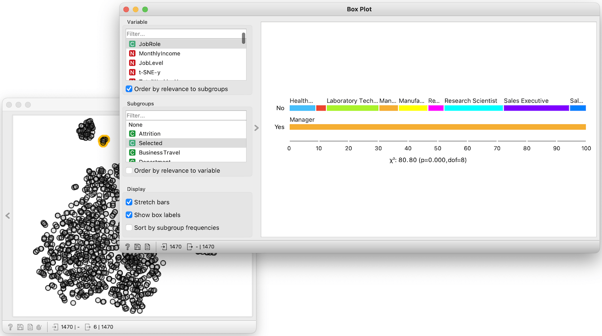Image resolution: width=602 pixels, height=336 pixels.
Task: Click the blue Sal... segment at bar end
Action: 578,108
